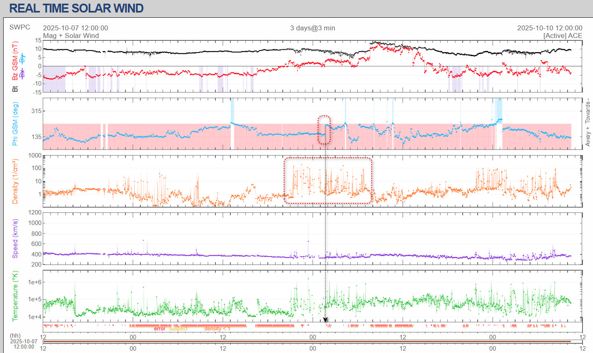Open the '3 days@3 min' time span selector
Image resolution: width=593 pixels, height=353 pixels.
pyautogui.click(x=312, y=28)
